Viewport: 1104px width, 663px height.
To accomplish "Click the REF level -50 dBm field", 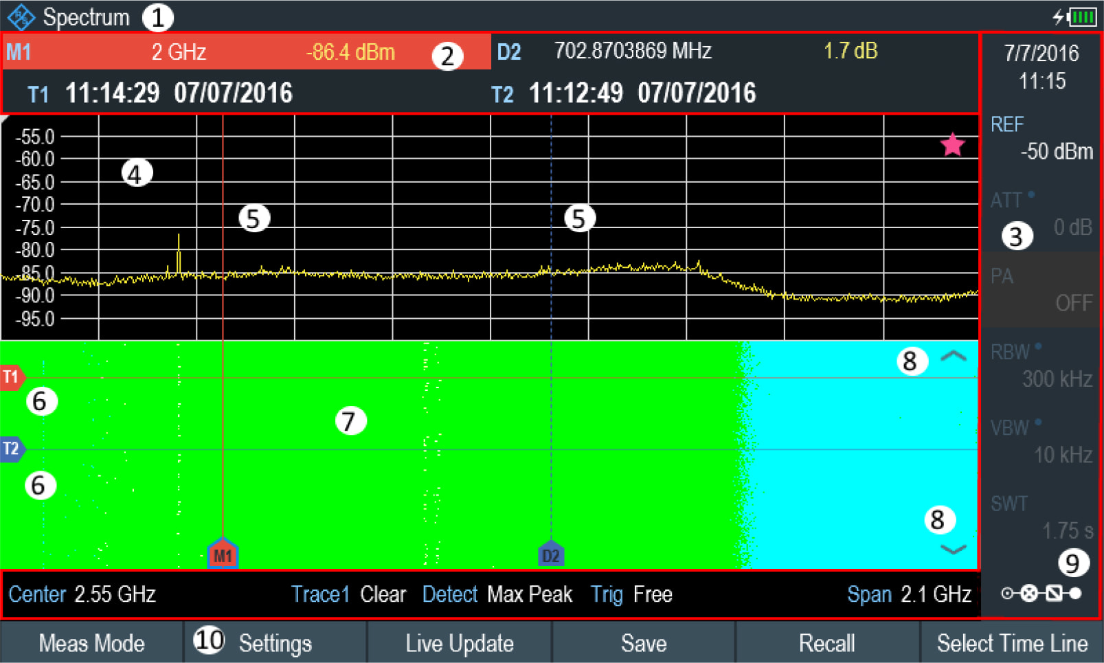I will 1041,137.
